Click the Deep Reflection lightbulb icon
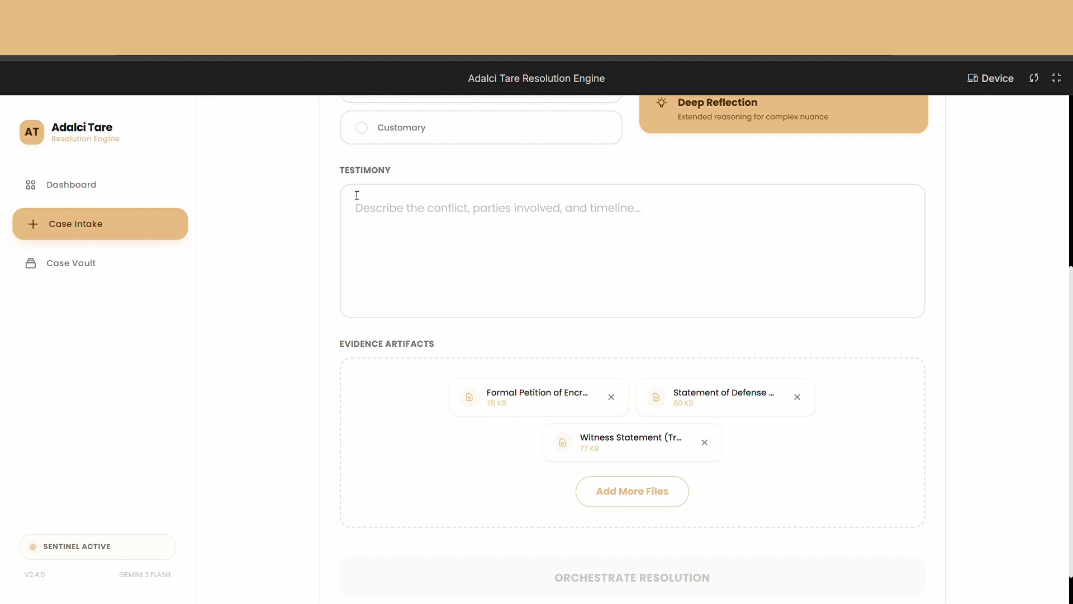Screen dimensions: 1073x604 point(661,102)
